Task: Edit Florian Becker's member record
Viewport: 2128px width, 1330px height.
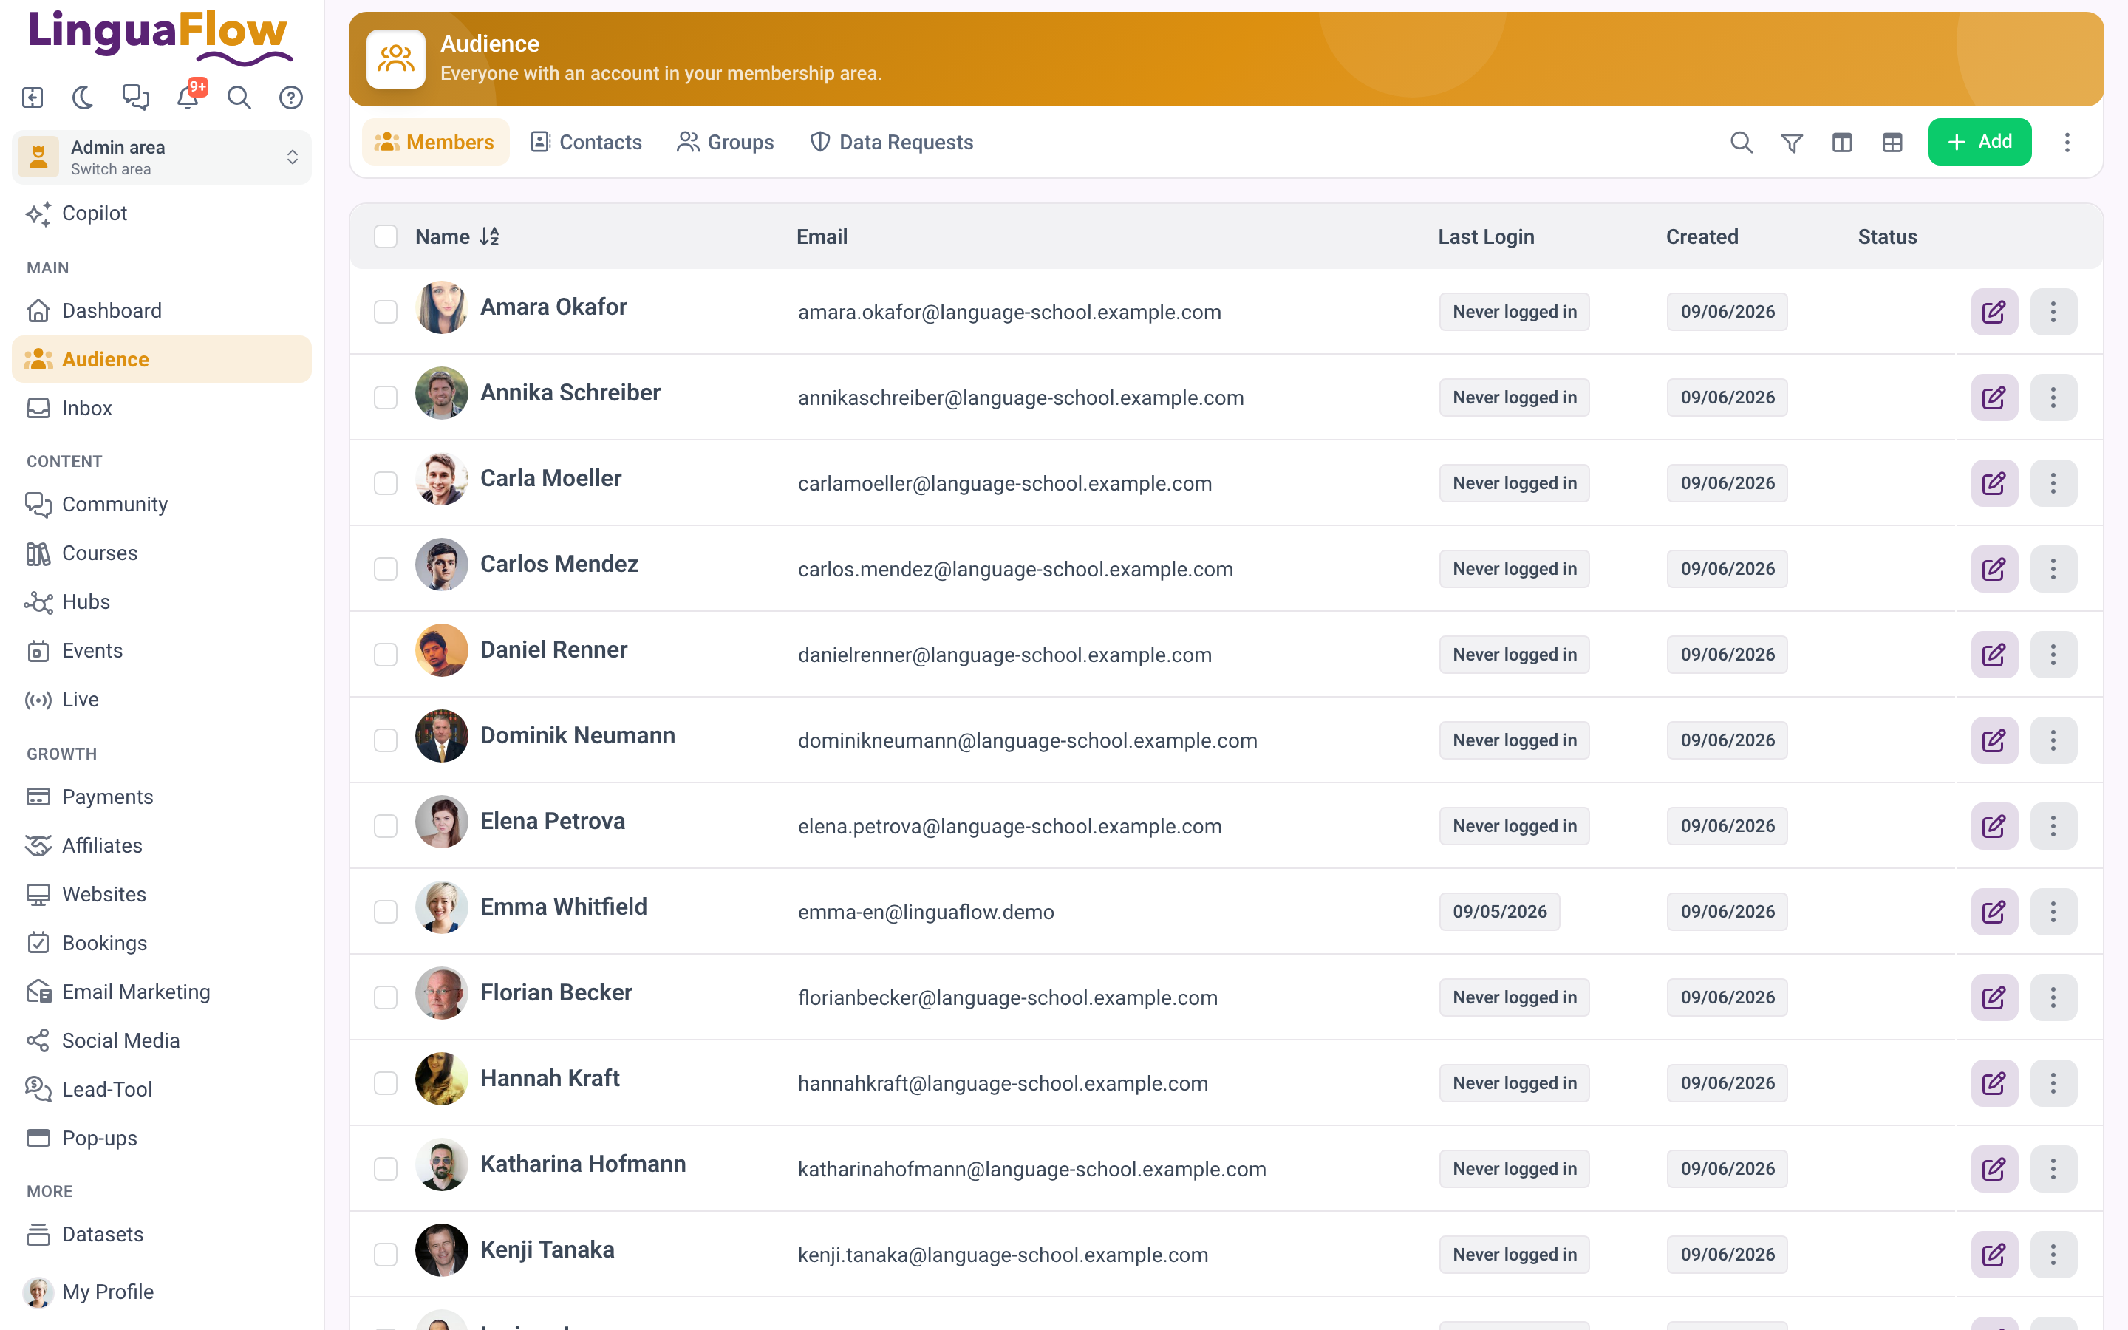Action: (x=1994, y=997)
